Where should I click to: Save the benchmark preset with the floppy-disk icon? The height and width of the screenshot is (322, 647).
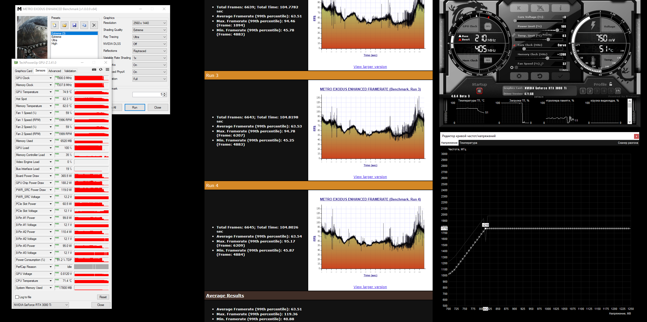pos(74,25)
